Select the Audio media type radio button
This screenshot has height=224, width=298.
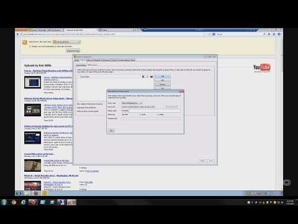140,114
